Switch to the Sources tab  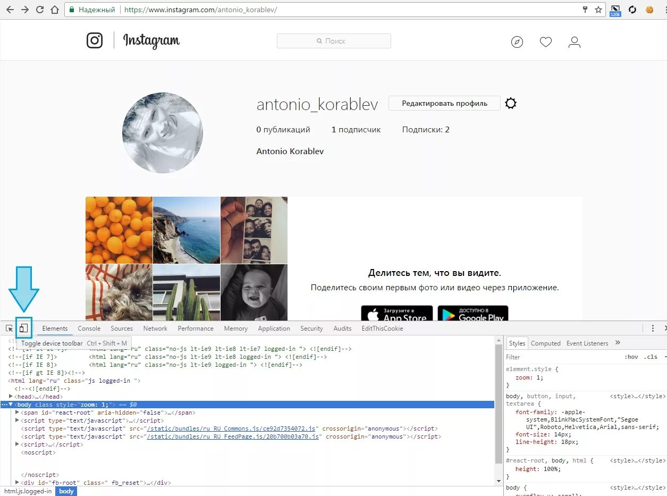[x=122, y=329]
